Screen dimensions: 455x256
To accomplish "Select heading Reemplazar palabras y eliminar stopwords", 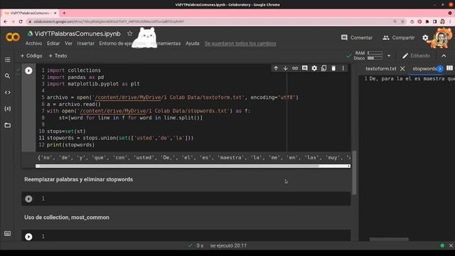I will pyautogui.click(x=79, y=179).
